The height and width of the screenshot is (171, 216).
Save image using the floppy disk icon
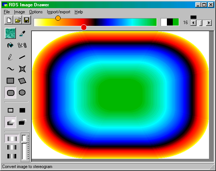(x=27, y=20)
